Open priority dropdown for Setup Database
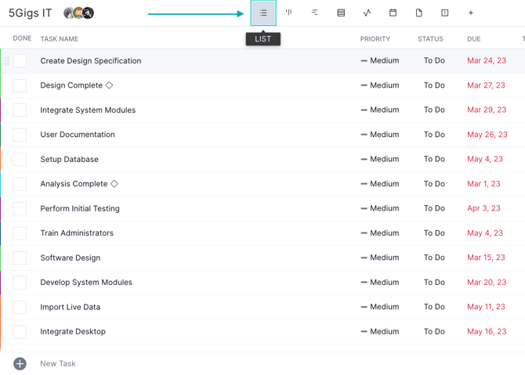The image size is (525, 375). (x=380, y=159)
